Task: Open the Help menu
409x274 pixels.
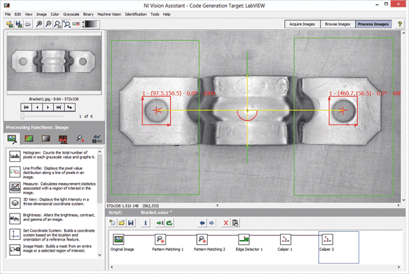Action: (x=167, y=14)
